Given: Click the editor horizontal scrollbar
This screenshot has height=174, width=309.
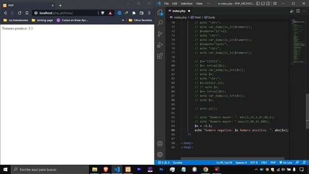Looking at the screenshot, I should coord(233,159).
